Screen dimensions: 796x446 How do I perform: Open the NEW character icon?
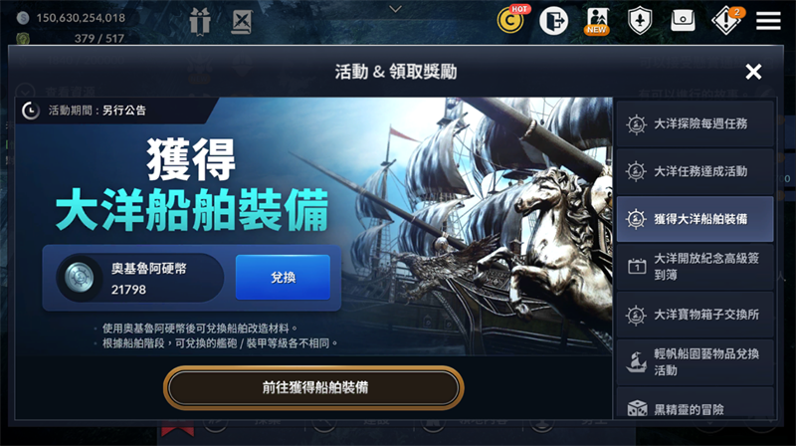(597, 21)
